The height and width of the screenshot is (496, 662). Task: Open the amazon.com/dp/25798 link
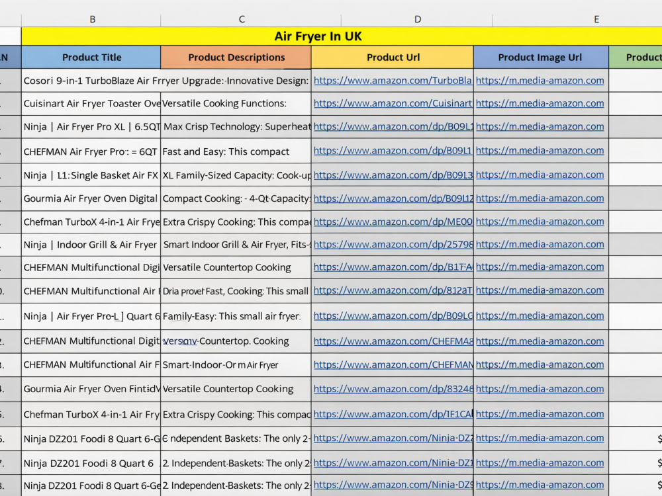pyautogui.click(x=393, y=244)
